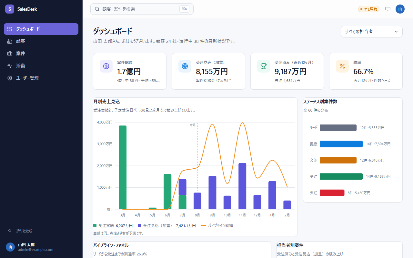Click the 3月 green bar in chart
This screenshot has height=258, width=413.
click(x=123, y=167)
